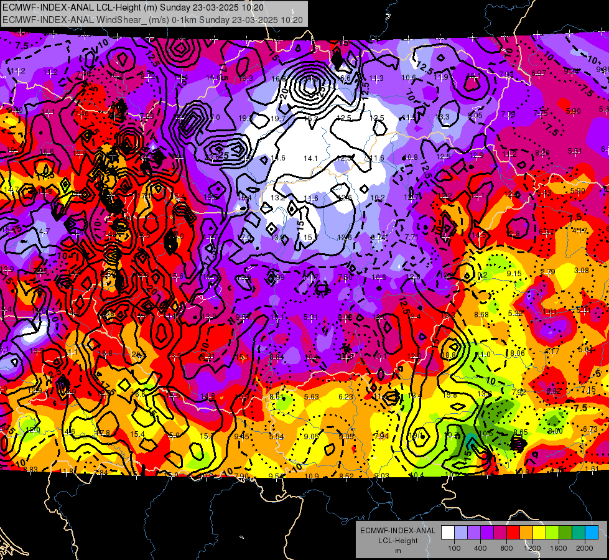Click the map value 5.32
This screenshot has width=609, height=560.
[516, 313]
